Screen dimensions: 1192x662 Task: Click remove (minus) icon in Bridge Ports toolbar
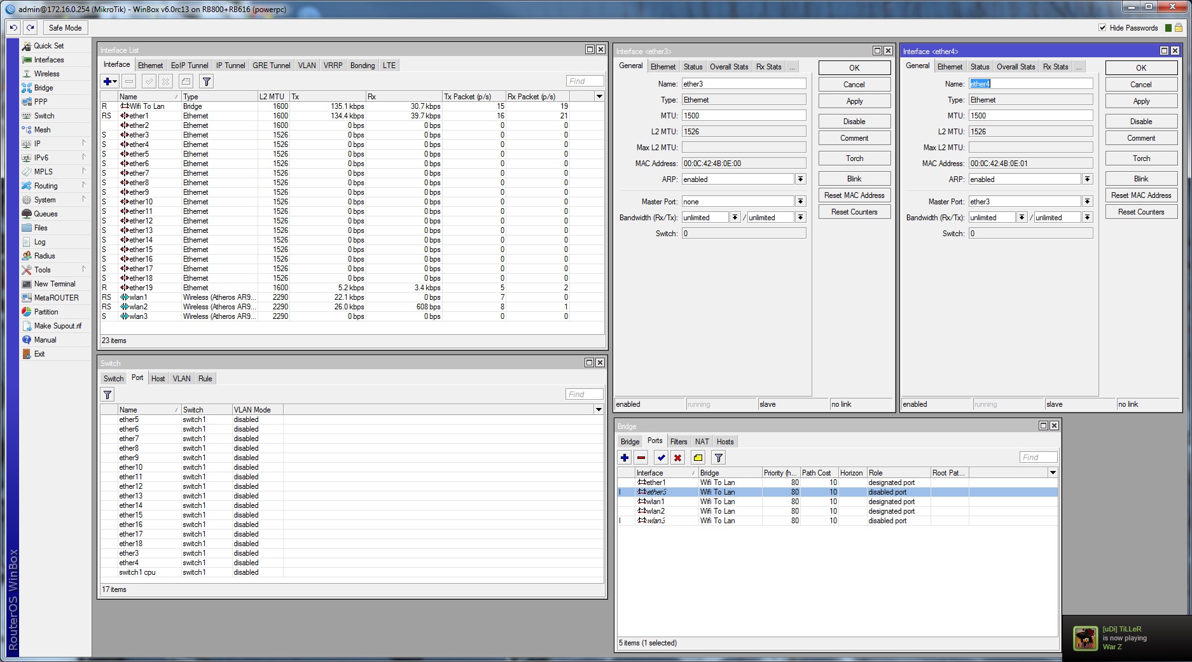pos(641,458)
